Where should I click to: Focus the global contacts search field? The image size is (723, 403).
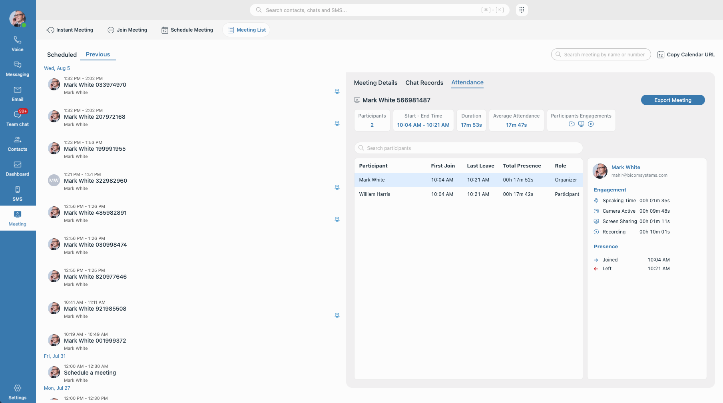tap(380, 10)
